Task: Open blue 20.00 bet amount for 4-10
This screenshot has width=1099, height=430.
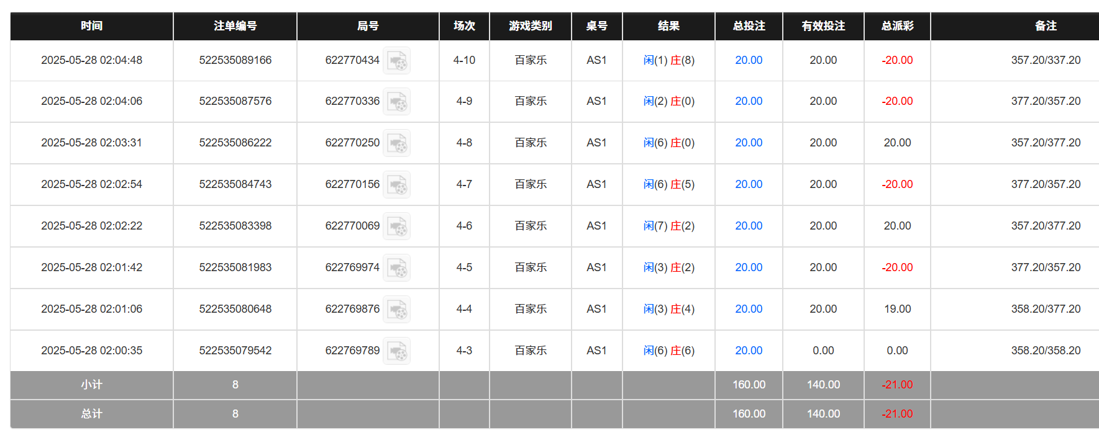Action: 749,60
